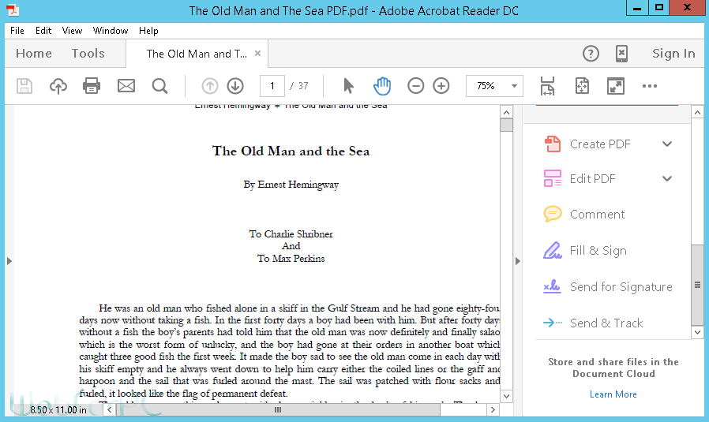Open Mobile Link device icon
Screen dimensions: 709x422
click(621, 54)
